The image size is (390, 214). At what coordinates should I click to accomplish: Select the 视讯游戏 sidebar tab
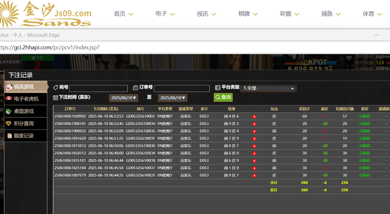tap(24, 87)
